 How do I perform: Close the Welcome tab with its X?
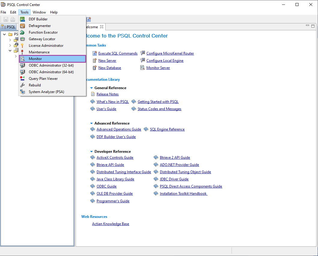102,27
